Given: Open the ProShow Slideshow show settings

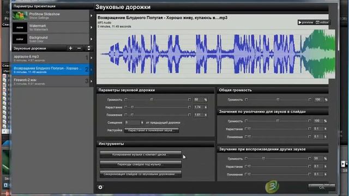Looking at the screenshot, I should pos(51,16).
